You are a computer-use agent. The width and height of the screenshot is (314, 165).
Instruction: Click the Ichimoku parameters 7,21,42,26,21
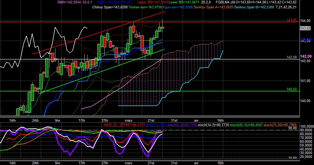[286, 7]
